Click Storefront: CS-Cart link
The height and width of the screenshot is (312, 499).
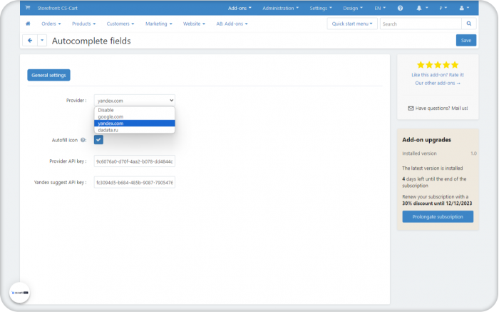tap(57, 8)
